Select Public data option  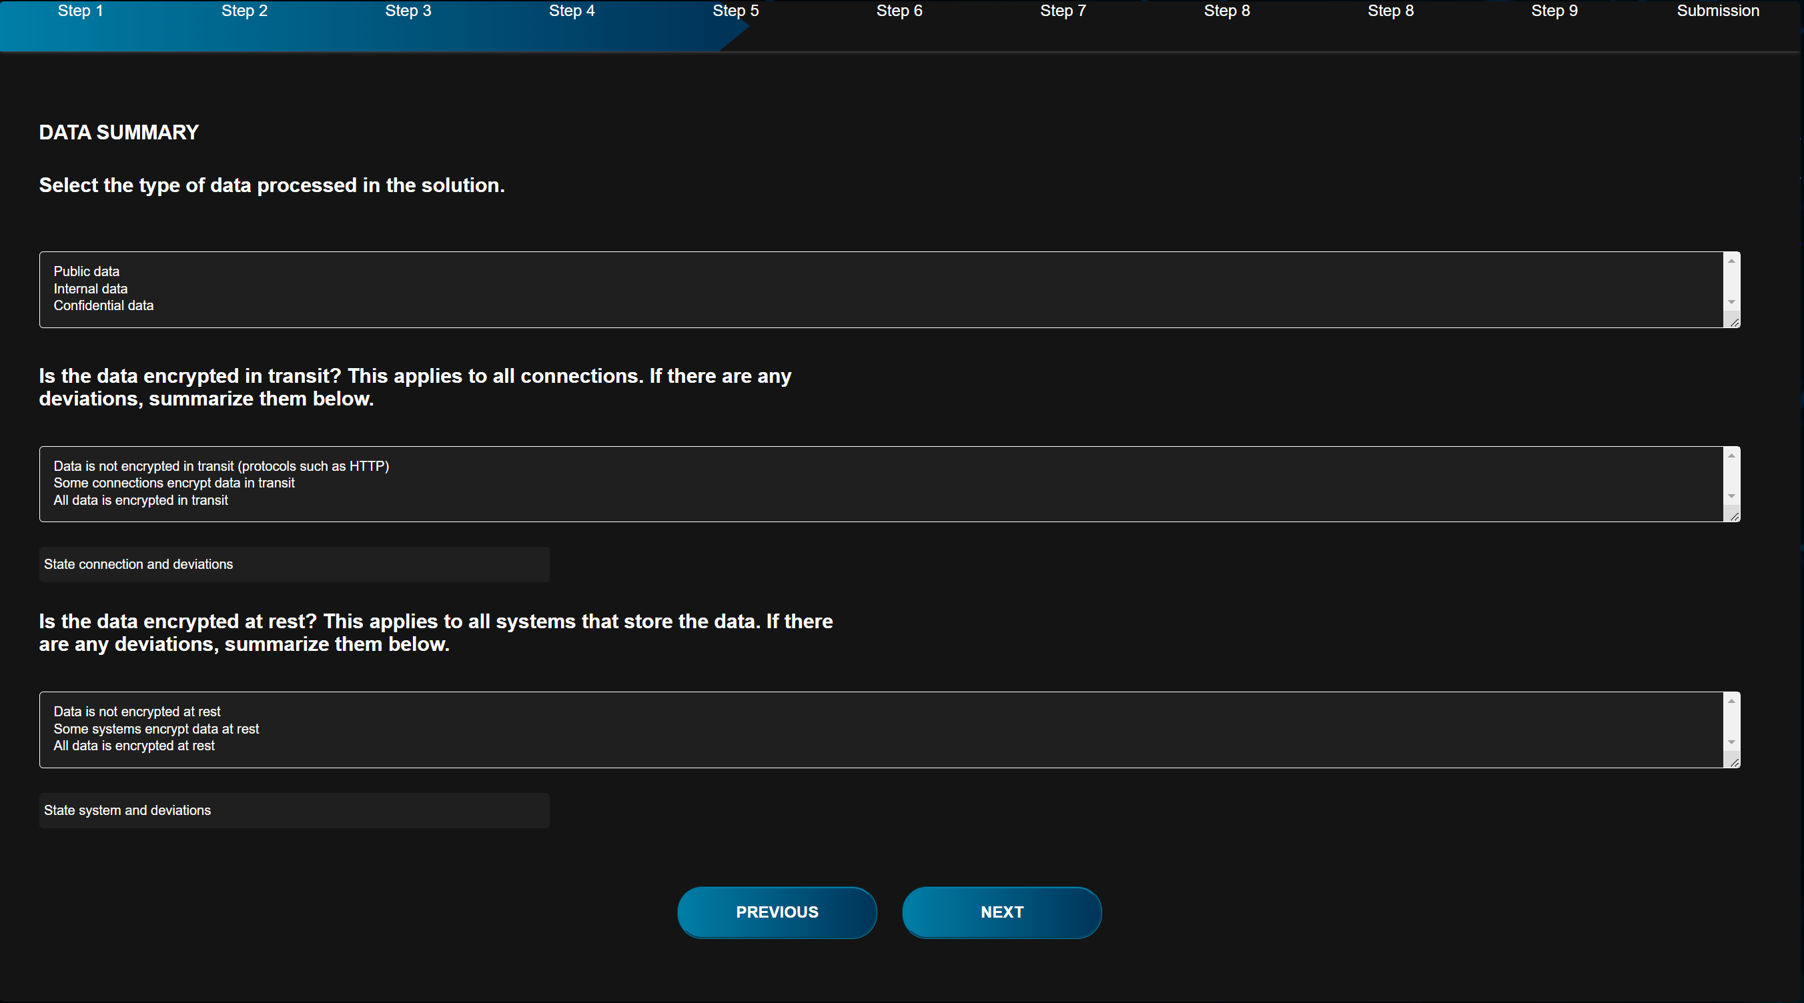[881, 271]
